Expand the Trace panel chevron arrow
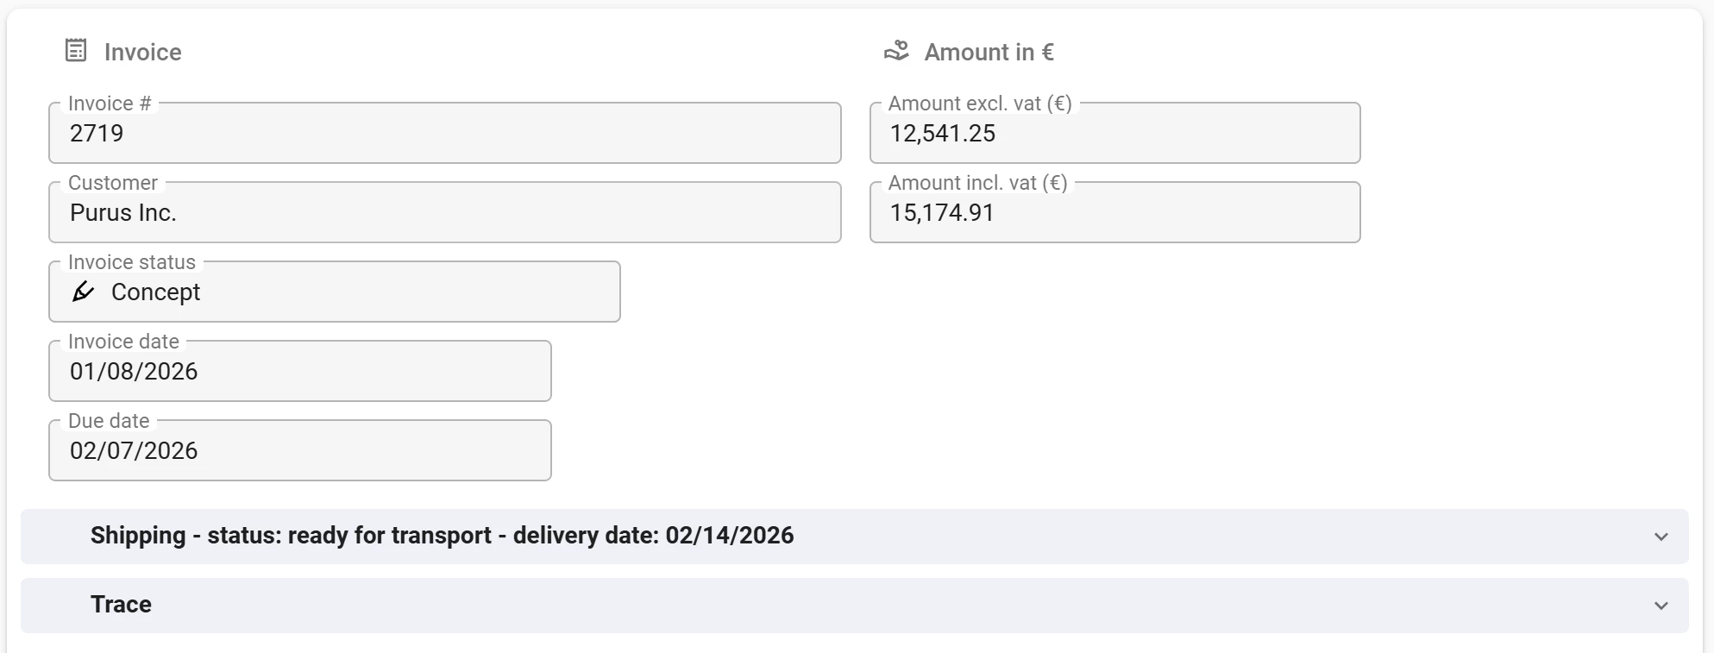1714x653 pixels. tap(1661, 606)
